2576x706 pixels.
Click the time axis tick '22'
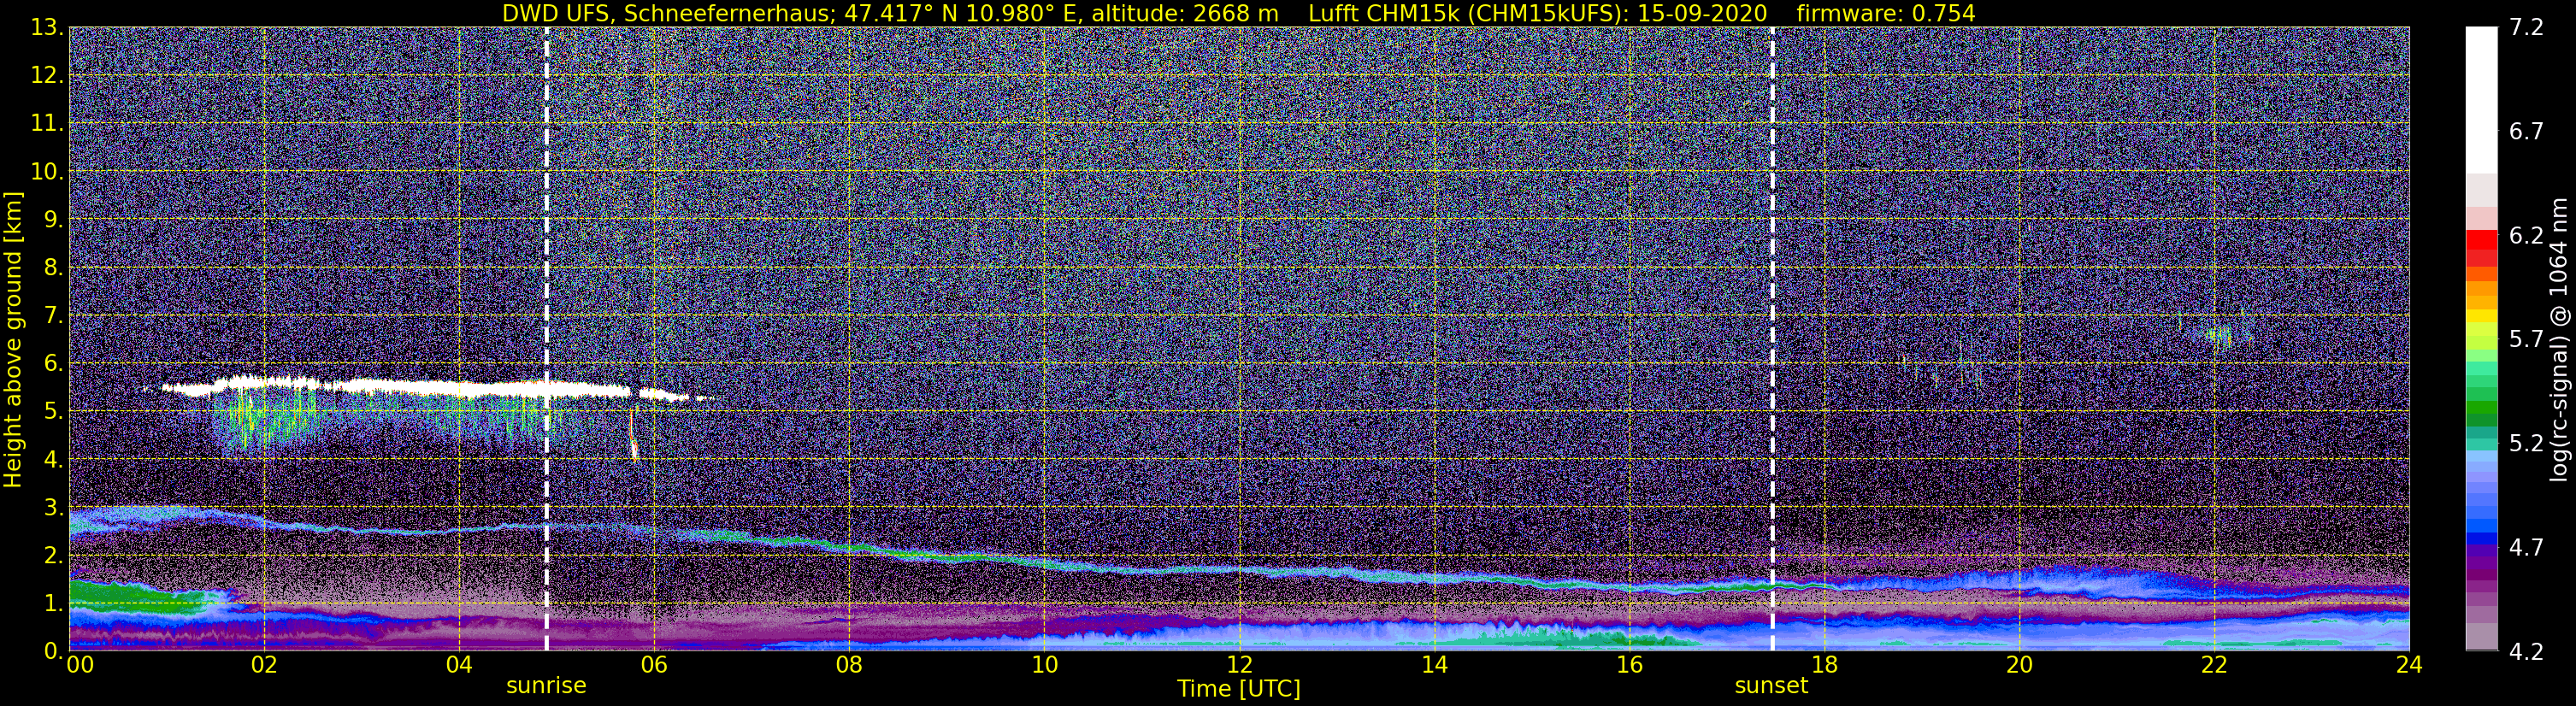(2214, 665)
